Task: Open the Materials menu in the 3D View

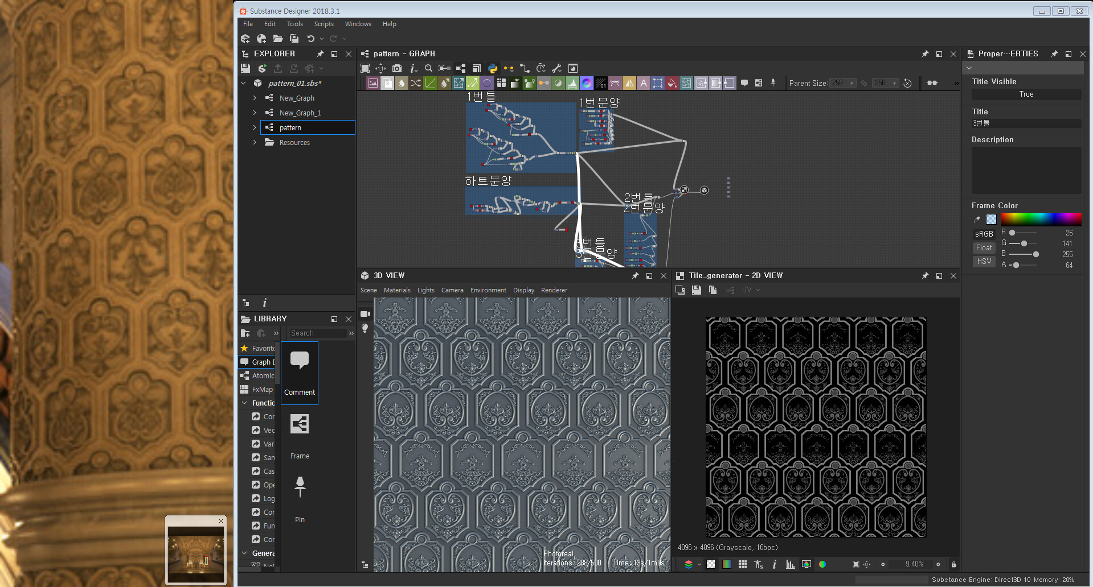Action: (x=397, y=290)
